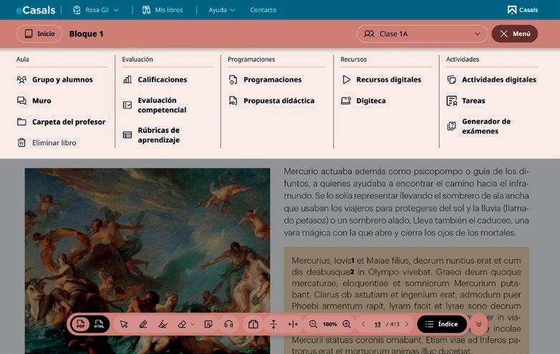Open Programaciones menu entry
The image size is (560, 354).
click(272, 79)
